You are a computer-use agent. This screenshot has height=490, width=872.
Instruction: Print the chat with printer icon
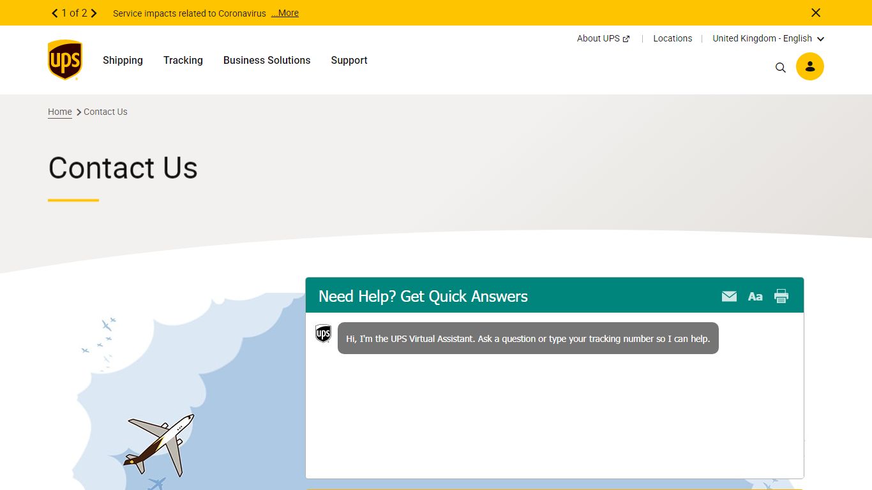tap(781, 296)
